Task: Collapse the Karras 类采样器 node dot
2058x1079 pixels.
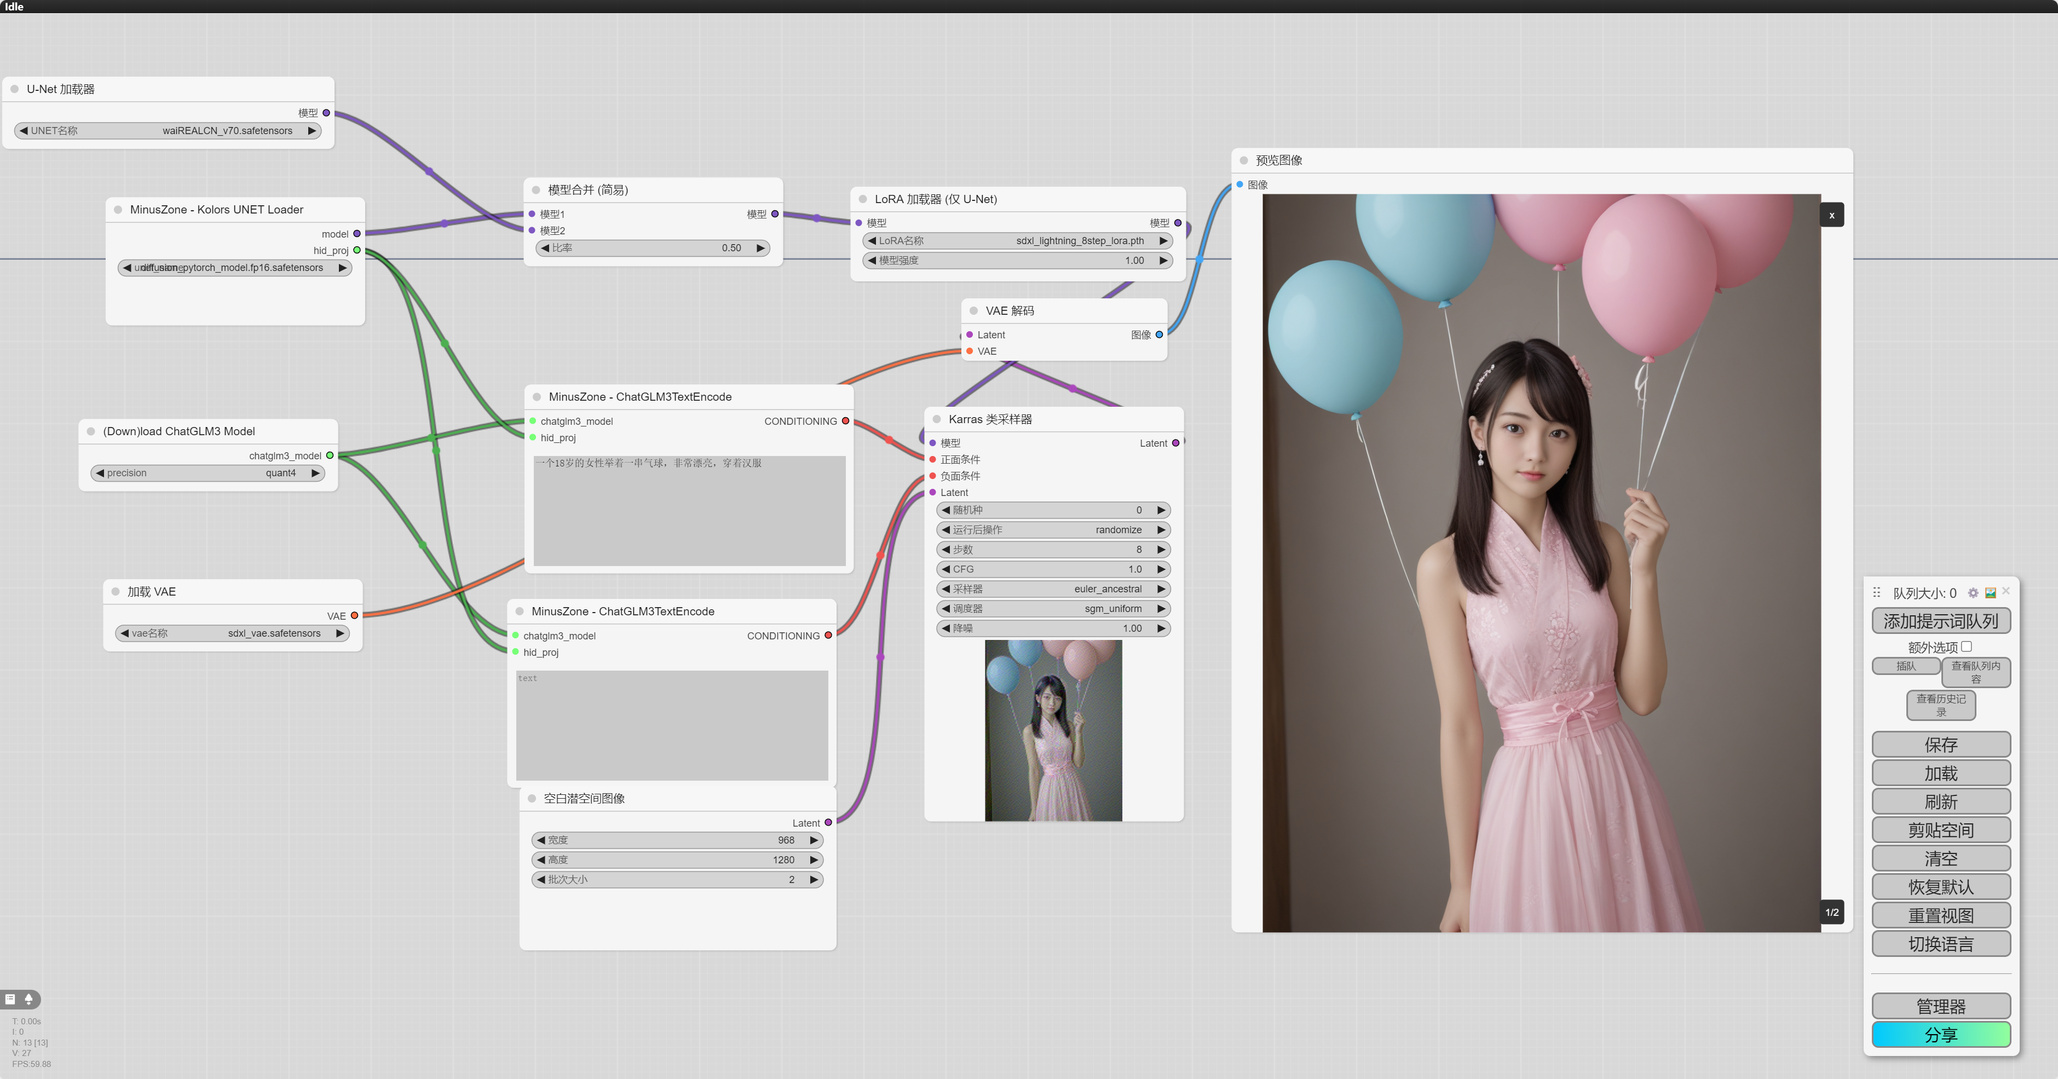Action: pyautogui.click(x=936, y=419)
